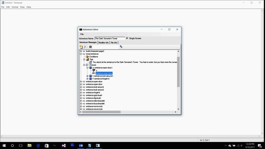265x149 pixels.
Task: Open the Adventure Editor File menu
Action: (82, 34)
